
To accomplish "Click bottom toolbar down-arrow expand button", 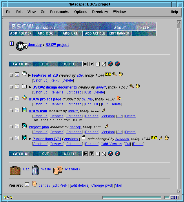I will (x=92, y=154).
